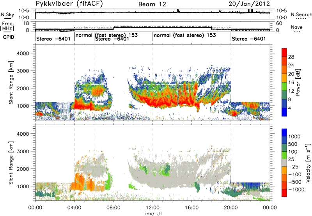Click the Velocity panel "Slant Range [km]" axis title
Screen dimensions: 312x216
coord(11,163)
